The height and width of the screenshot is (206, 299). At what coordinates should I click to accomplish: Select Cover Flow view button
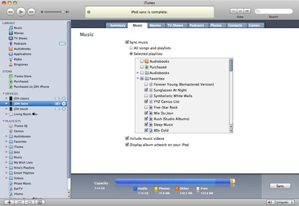tap(247, 11)
